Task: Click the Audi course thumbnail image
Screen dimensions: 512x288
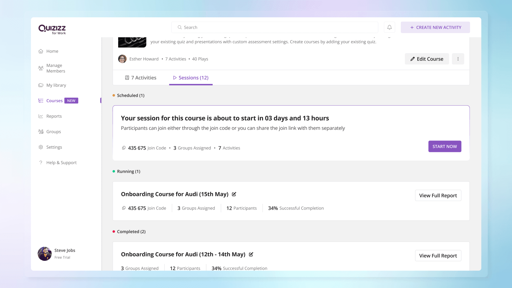Action: tap(132, 42)
